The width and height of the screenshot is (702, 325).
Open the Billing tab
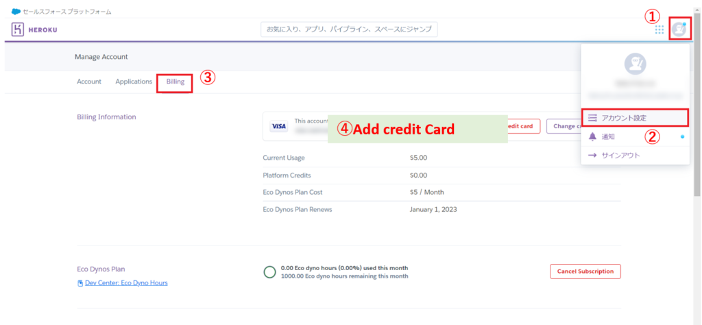175,82
